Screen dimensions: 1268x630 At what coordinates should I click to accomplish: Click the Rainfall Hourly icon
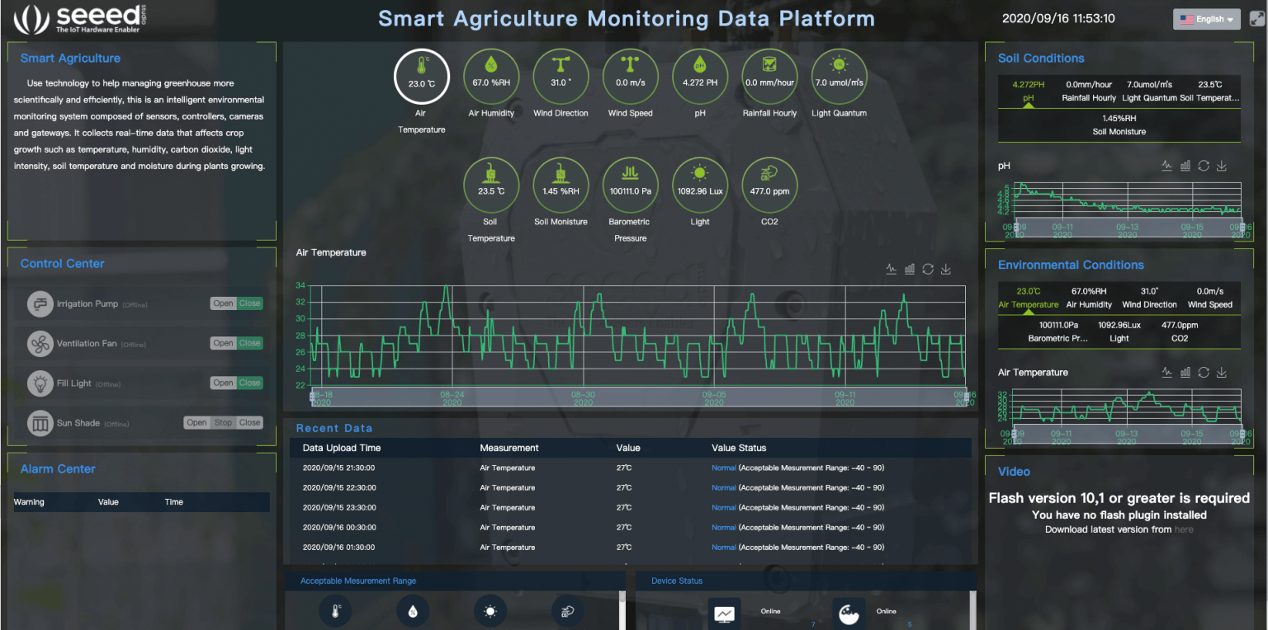pyautogui.click(x=769, y=75)
